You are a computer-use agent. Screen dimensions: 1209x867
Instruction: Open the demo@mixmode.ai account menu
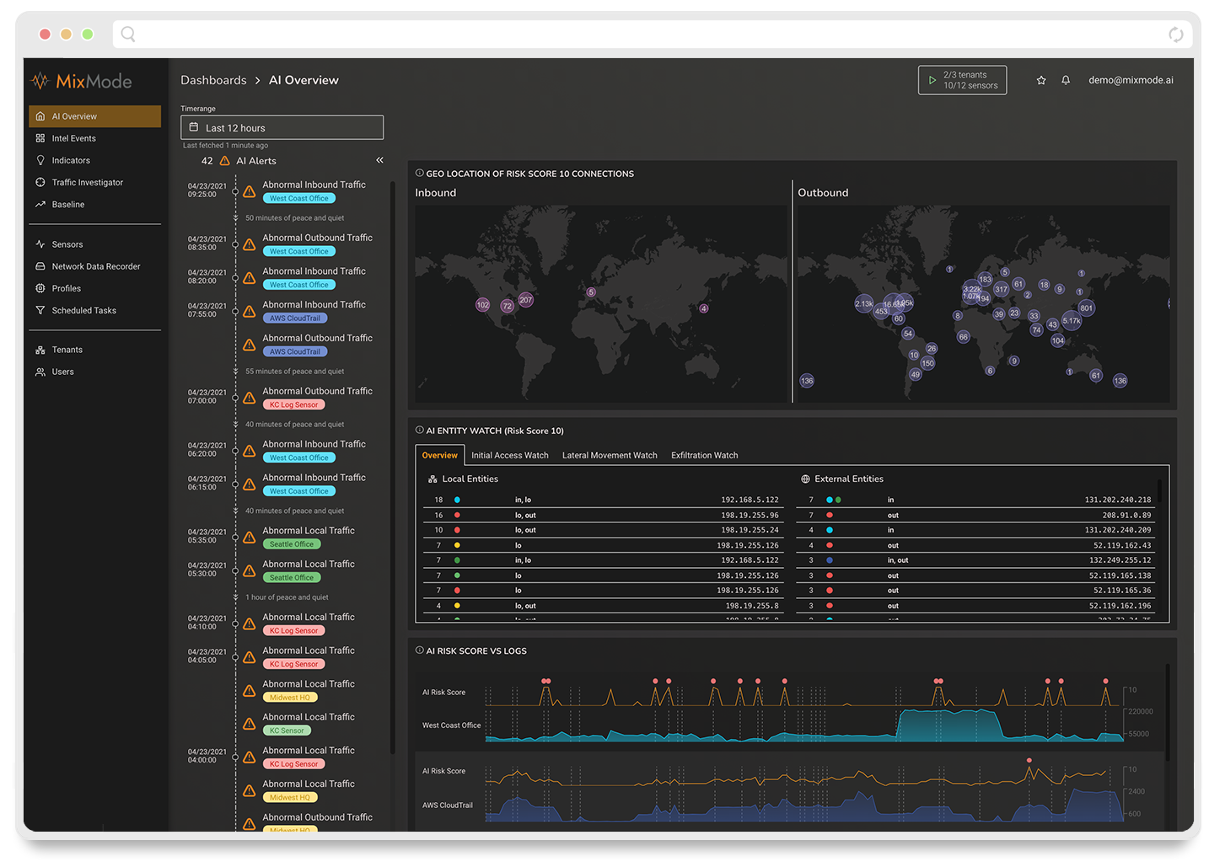point(1131,80)
